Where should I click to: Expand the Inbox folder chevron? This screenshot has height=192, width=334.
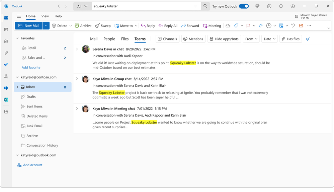pos(17,87)
